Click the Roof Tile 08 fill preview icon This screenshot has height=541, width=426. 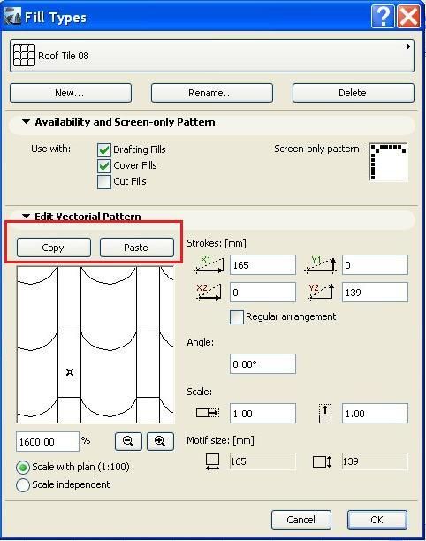coord(24,56)
